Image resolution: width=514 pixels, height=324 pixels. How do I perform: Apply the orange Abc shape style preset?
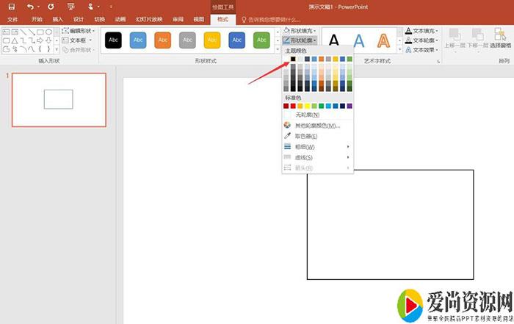pos(162,40)
